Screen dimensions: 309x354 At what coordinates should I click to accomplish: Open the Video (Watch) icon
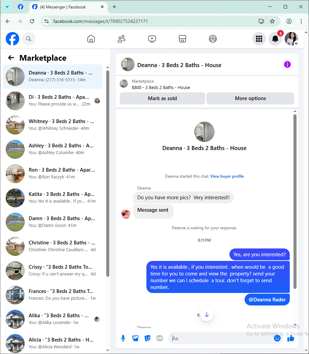[152, 39]
